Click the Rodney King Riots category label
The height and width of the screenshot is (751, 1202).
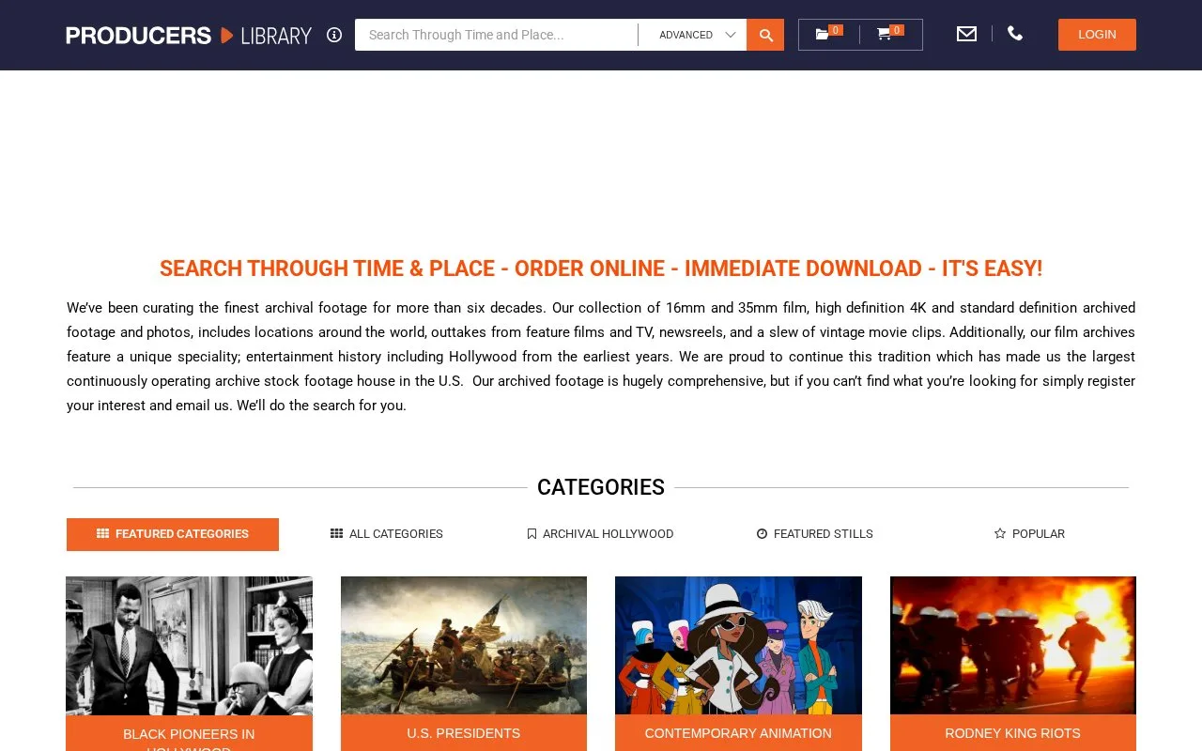1013,733
